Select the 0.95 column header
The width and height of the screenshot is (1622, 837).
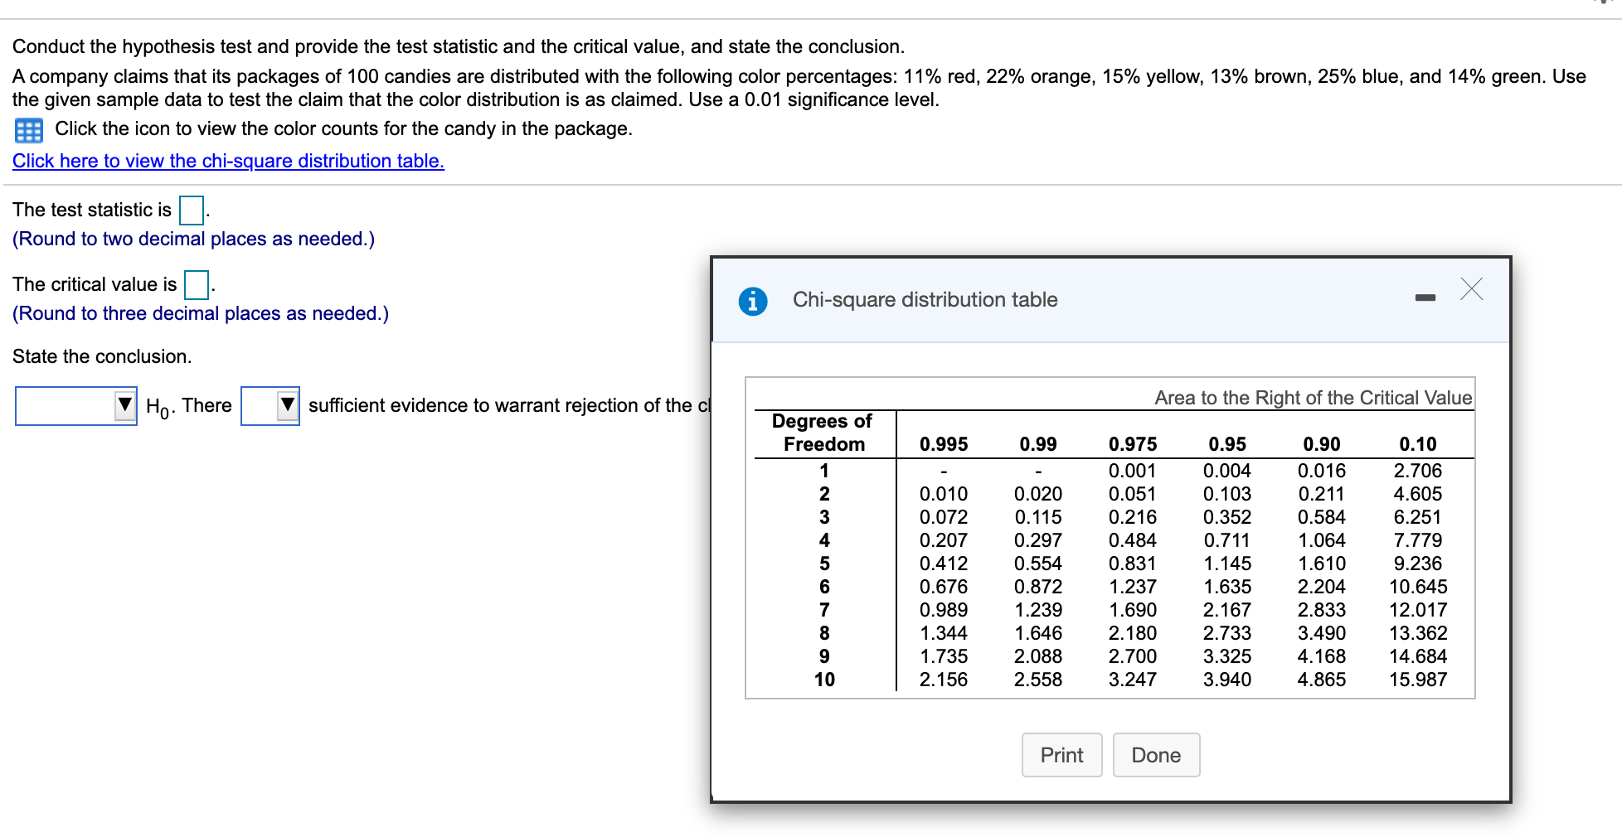click(x=1227, y=444)
